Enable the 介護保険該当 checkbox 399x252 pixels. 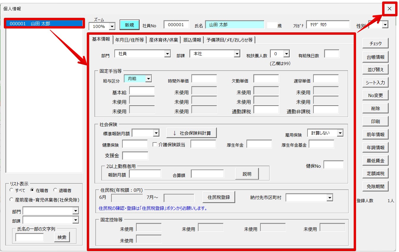coord(155,145)
